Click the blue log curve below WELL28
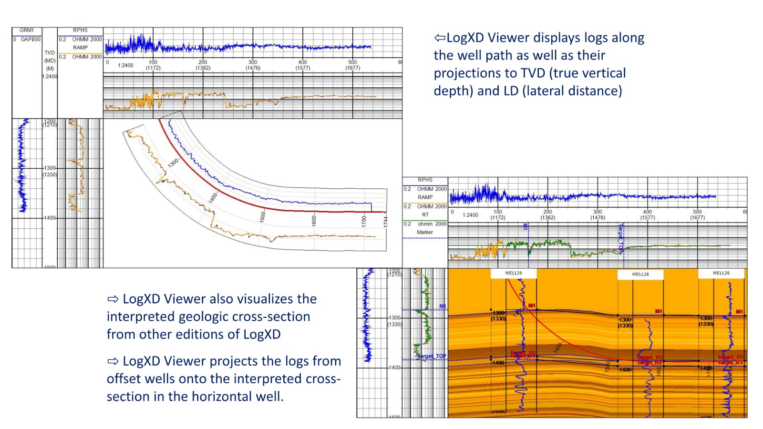The image size is (763, 429). click(648, 367)
